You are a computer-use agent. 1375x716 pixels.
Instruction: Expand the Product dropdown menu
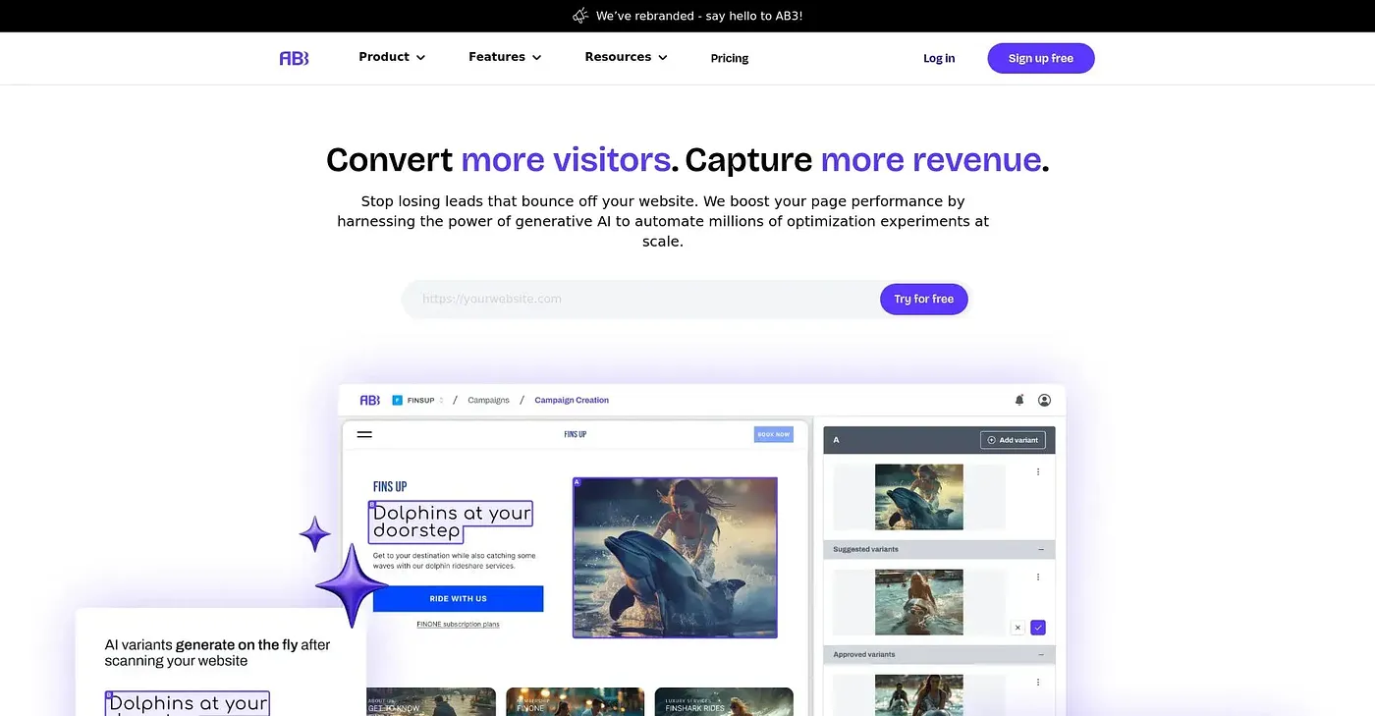(x=392, y=57)
